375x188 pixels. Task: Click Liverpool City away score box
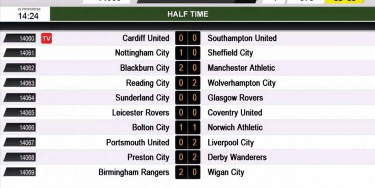pos(194,142)
